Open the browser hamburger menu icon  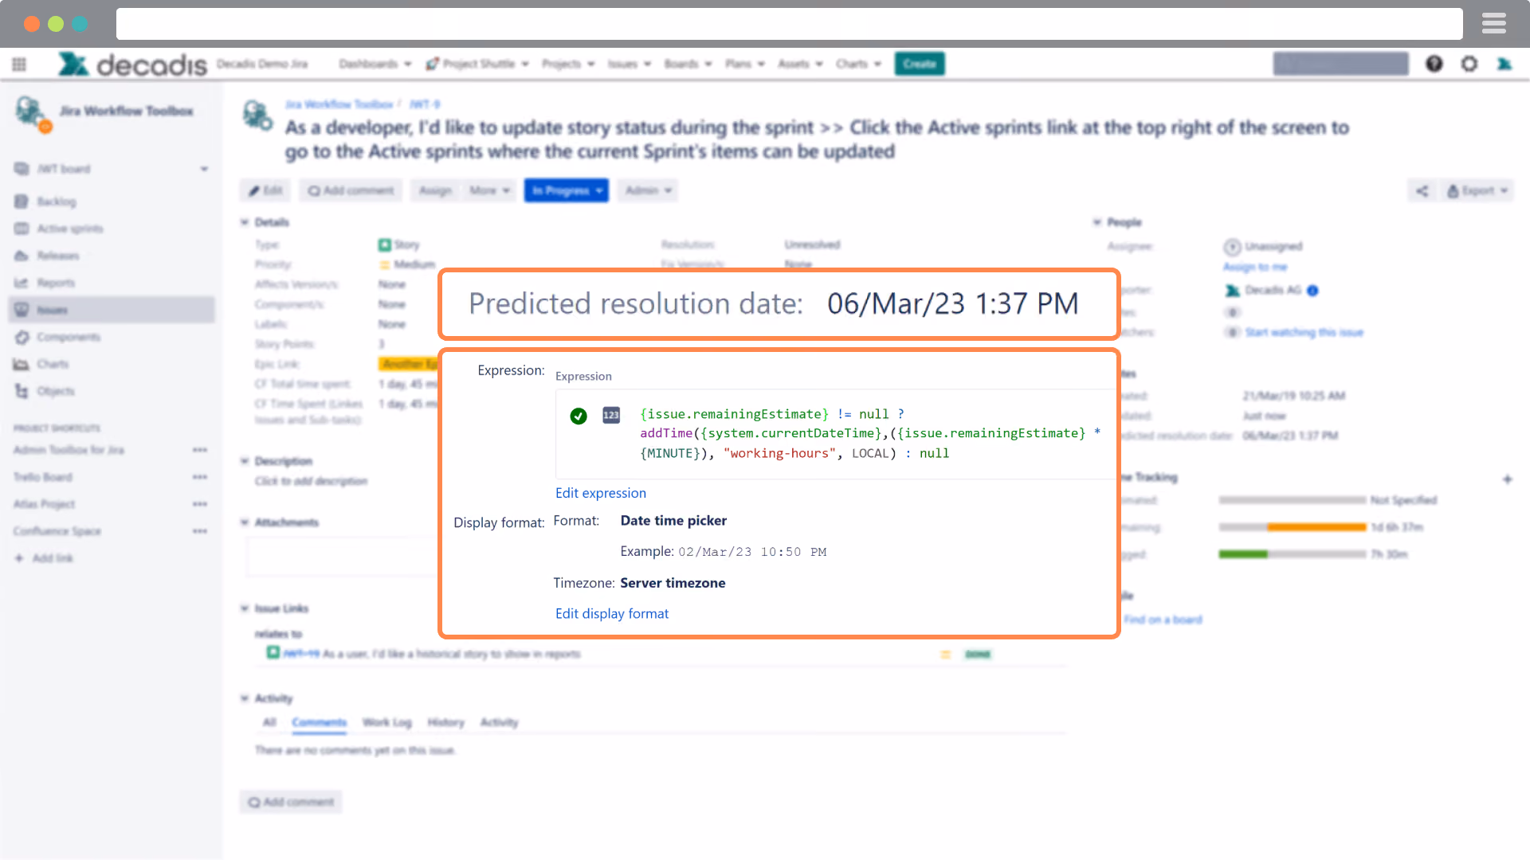[1494, 24]
